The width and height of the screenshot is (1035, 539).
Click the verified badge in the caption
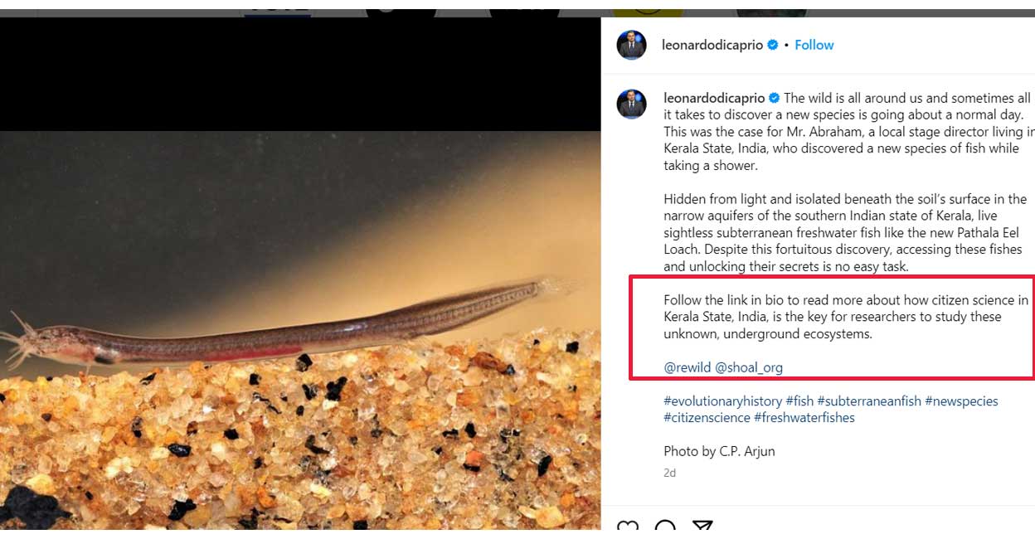click(x=775, y=98)
